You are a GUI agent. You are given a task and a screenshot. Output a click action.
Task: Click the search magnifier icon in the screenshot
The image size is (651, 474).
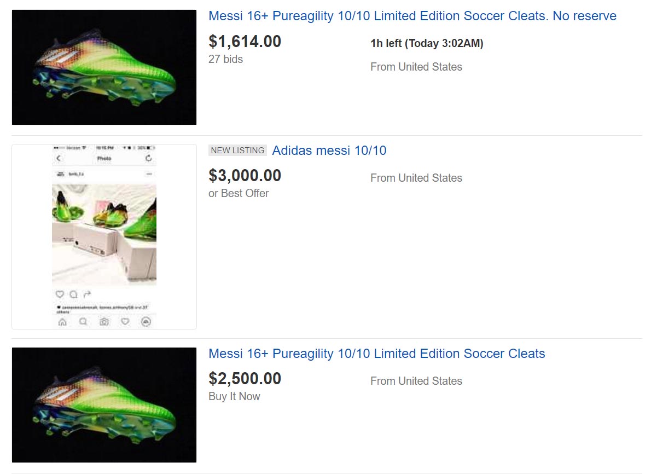point(84,321)
